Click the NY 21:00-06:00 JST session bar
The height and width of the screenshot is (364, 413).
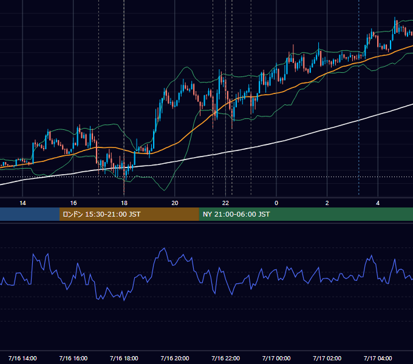pos(305,214)
